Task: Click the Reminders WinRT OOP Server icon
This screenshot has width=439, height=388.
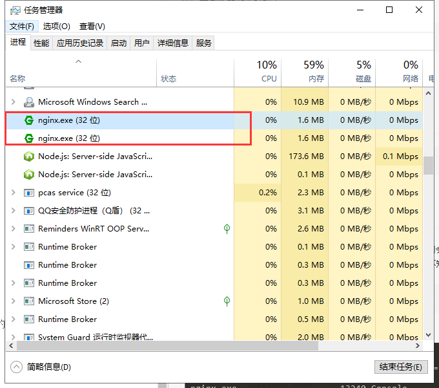Action: click(x=29, y=229)
